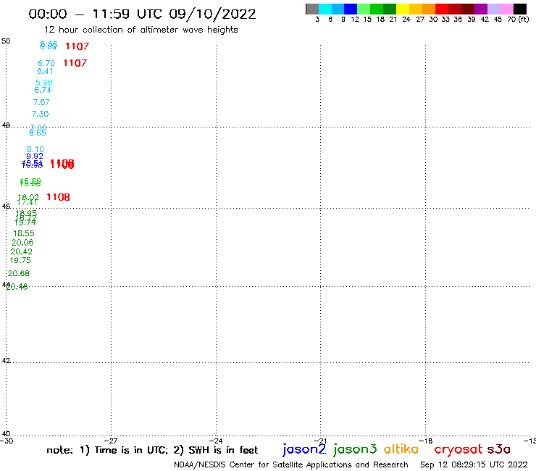
Task: Click the date range title '00:00 – 11:59 UTC 09/10/2022'
Action: (x=142, y=14)
